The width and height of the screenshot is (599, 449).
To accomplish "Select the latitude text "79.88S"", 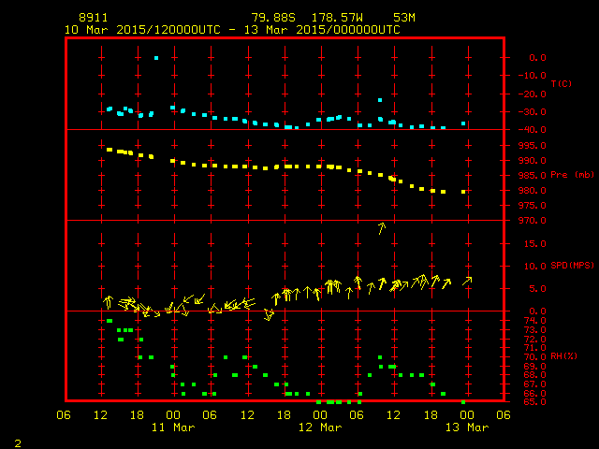I will (273, 18).
